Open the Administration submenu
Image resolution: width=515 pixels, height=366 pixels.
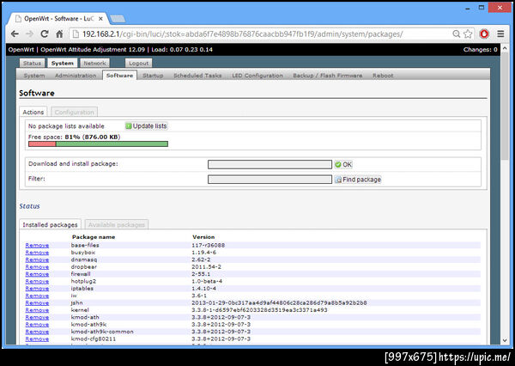tap(76, 76)
